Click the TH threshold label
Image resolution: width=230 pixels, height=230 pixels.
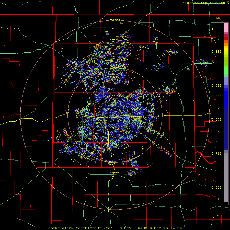pos(220,199)
